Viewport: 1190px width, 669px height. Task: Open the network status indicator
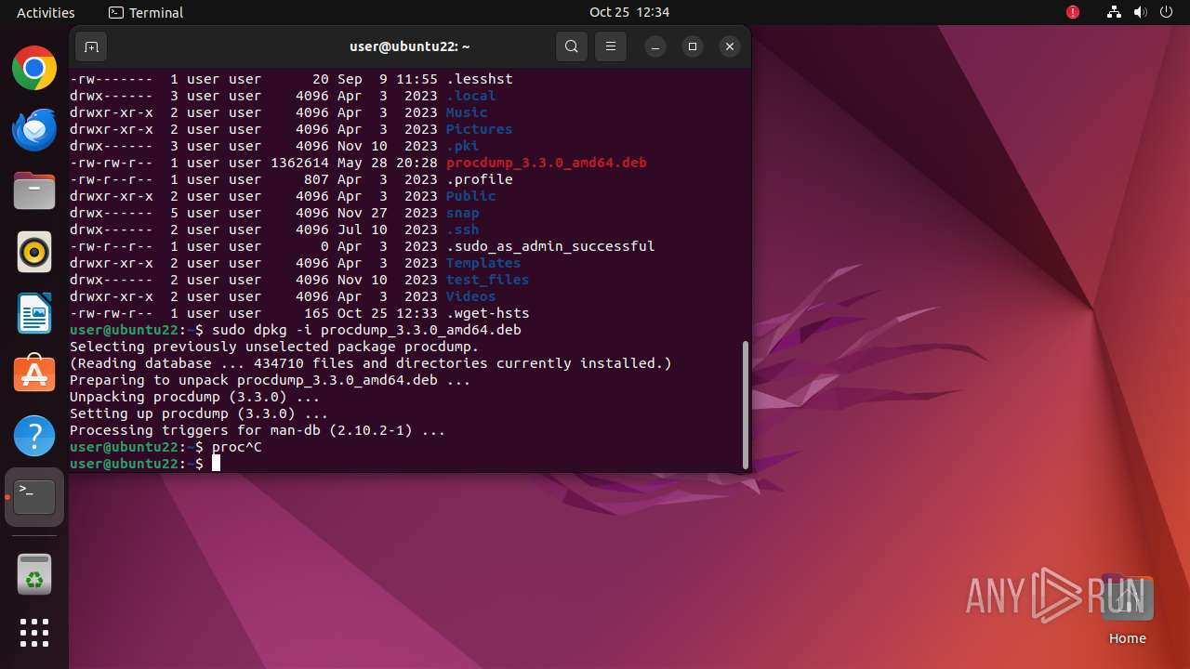pyautogui.click(x=1114, y=12)
